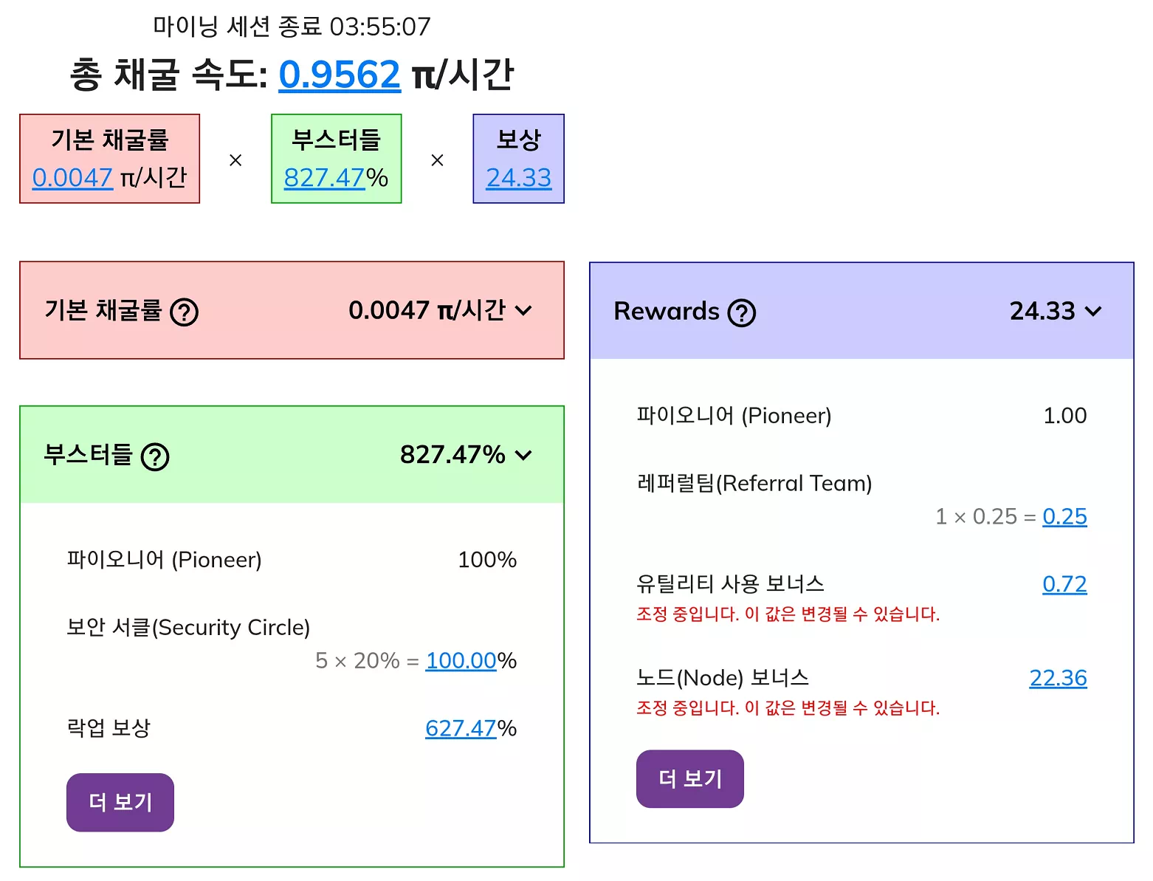The image size is (1153, 881).
Task: Collapse the 부스터들 section chevron
Action: [523, 456]
